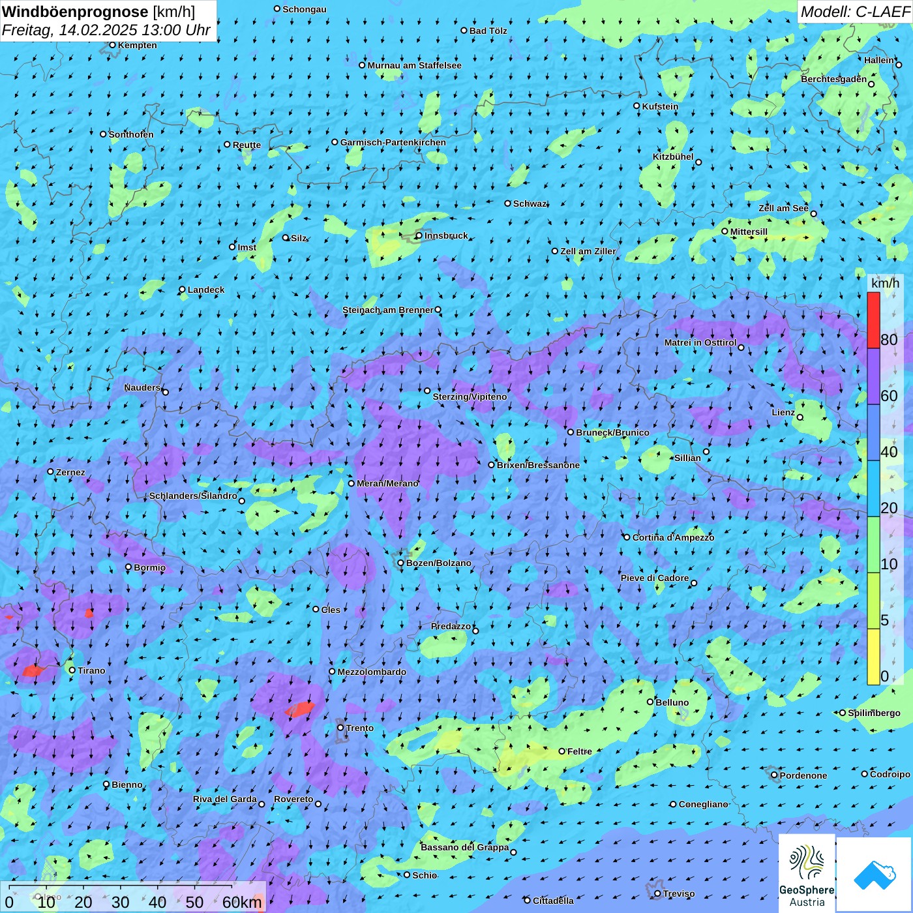913x913 pixels.
Task: Click the Bozen/Bolzano city marker
Action: pos(401,563)
